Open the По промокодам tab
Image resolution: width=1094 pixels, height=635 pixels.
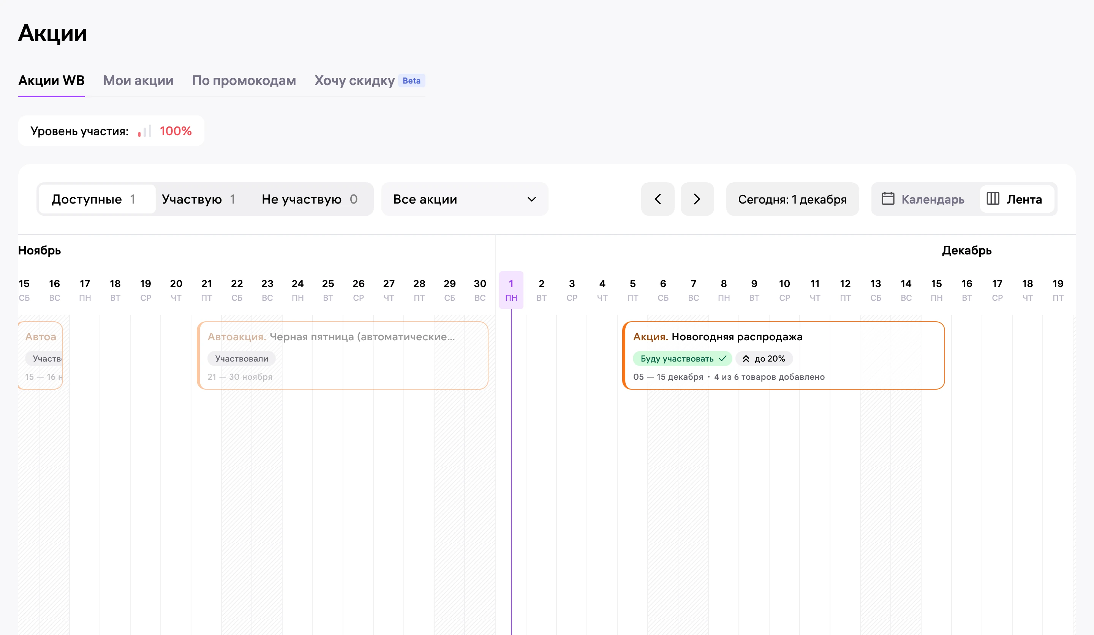[244, 81]
